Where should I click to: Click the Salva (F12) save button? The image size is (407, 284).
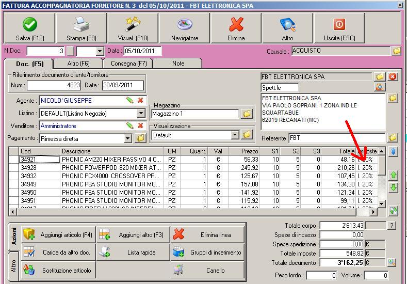(x=30, y=28)
